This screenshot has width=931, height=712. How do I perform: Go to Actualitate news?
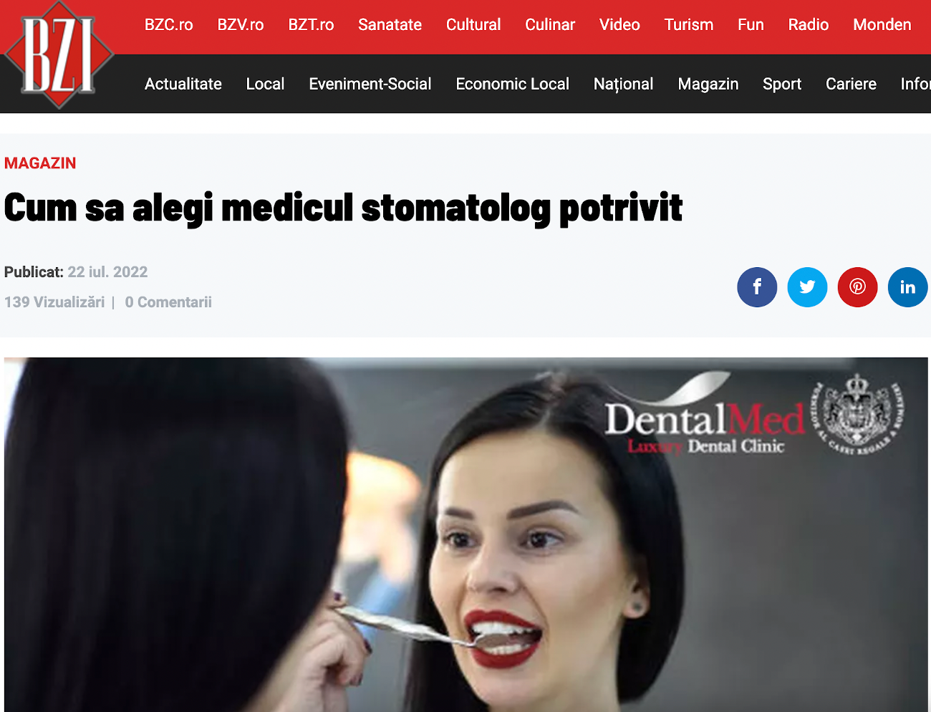(183, 85)
